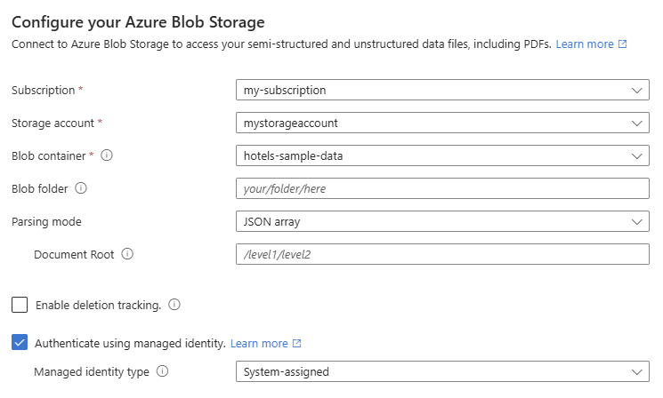663x398 pixels.
Task: Click info icon next to Managed identity type
Action: tap(163, 372)
